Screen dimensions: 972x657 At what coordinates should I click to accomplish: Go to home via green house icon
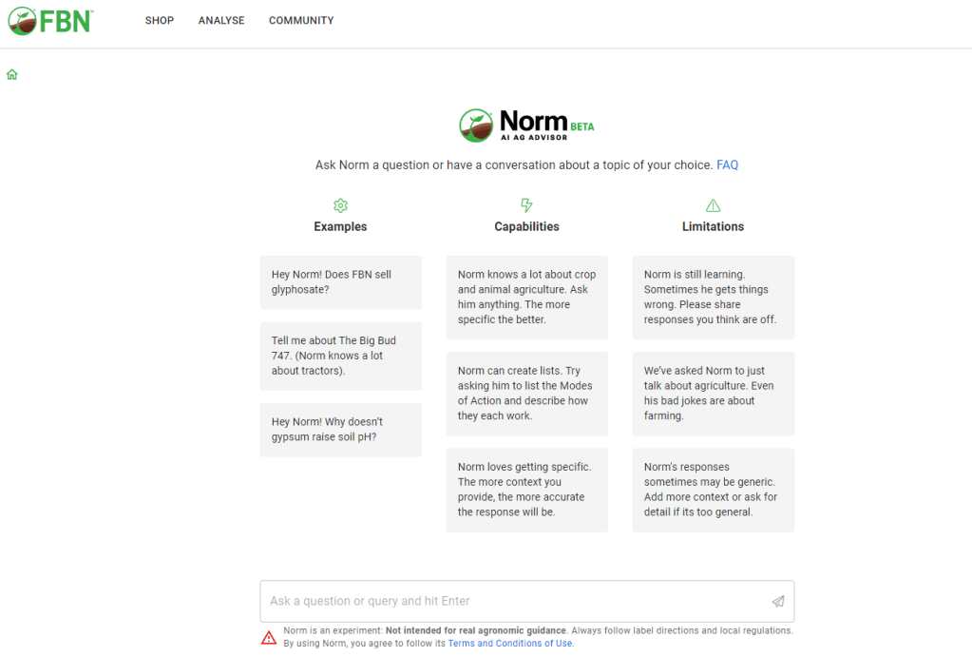pyautogui.click(x=12, y=74)
